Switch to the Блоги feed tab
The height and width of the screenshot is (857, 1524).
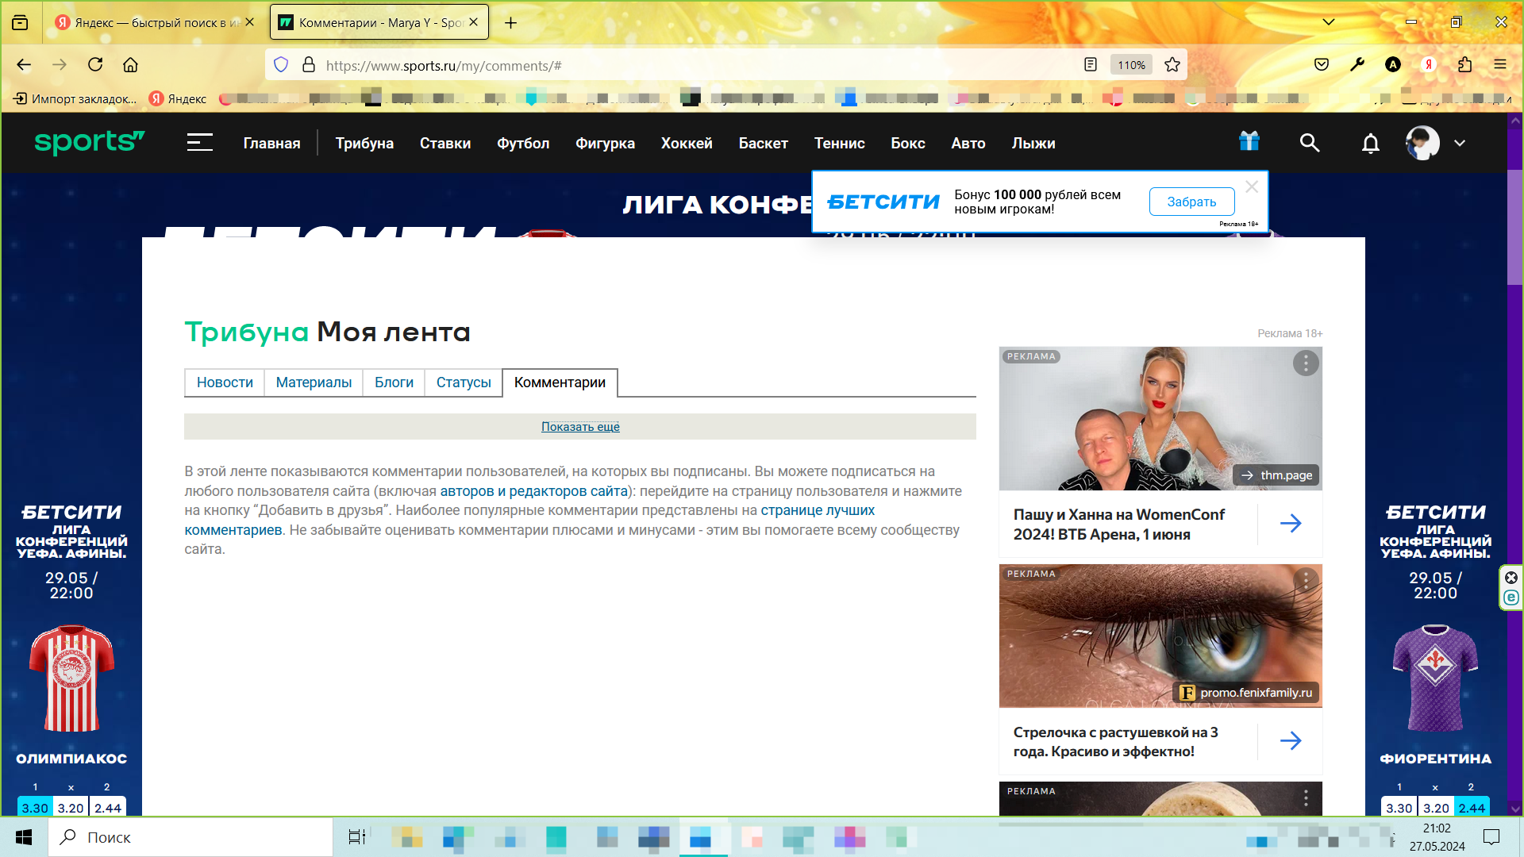point(394,382)
